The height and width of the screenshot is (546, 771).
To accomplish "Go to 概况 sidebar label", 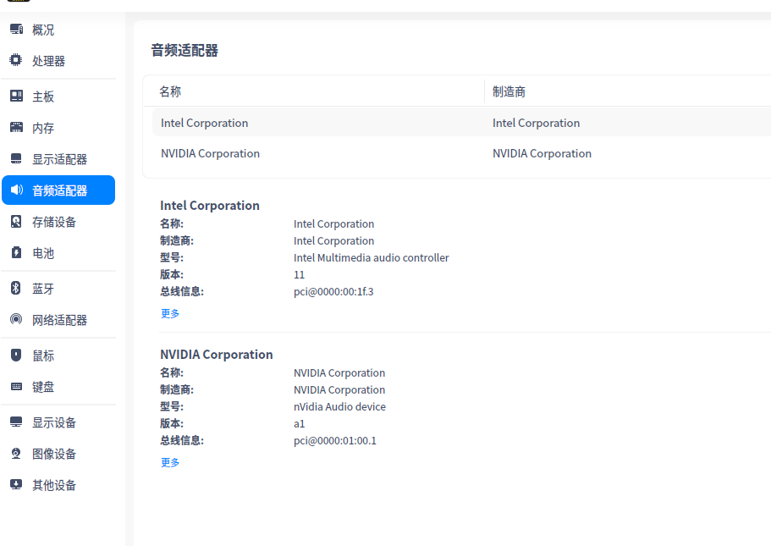I will 43,30.
